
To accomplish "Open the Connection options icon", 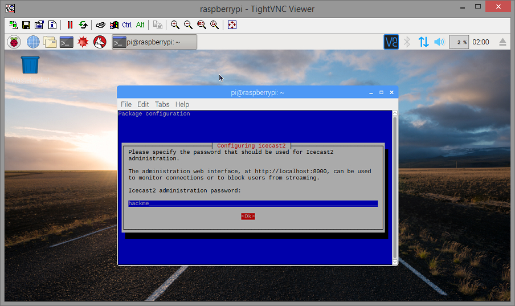I will (39, 25).
